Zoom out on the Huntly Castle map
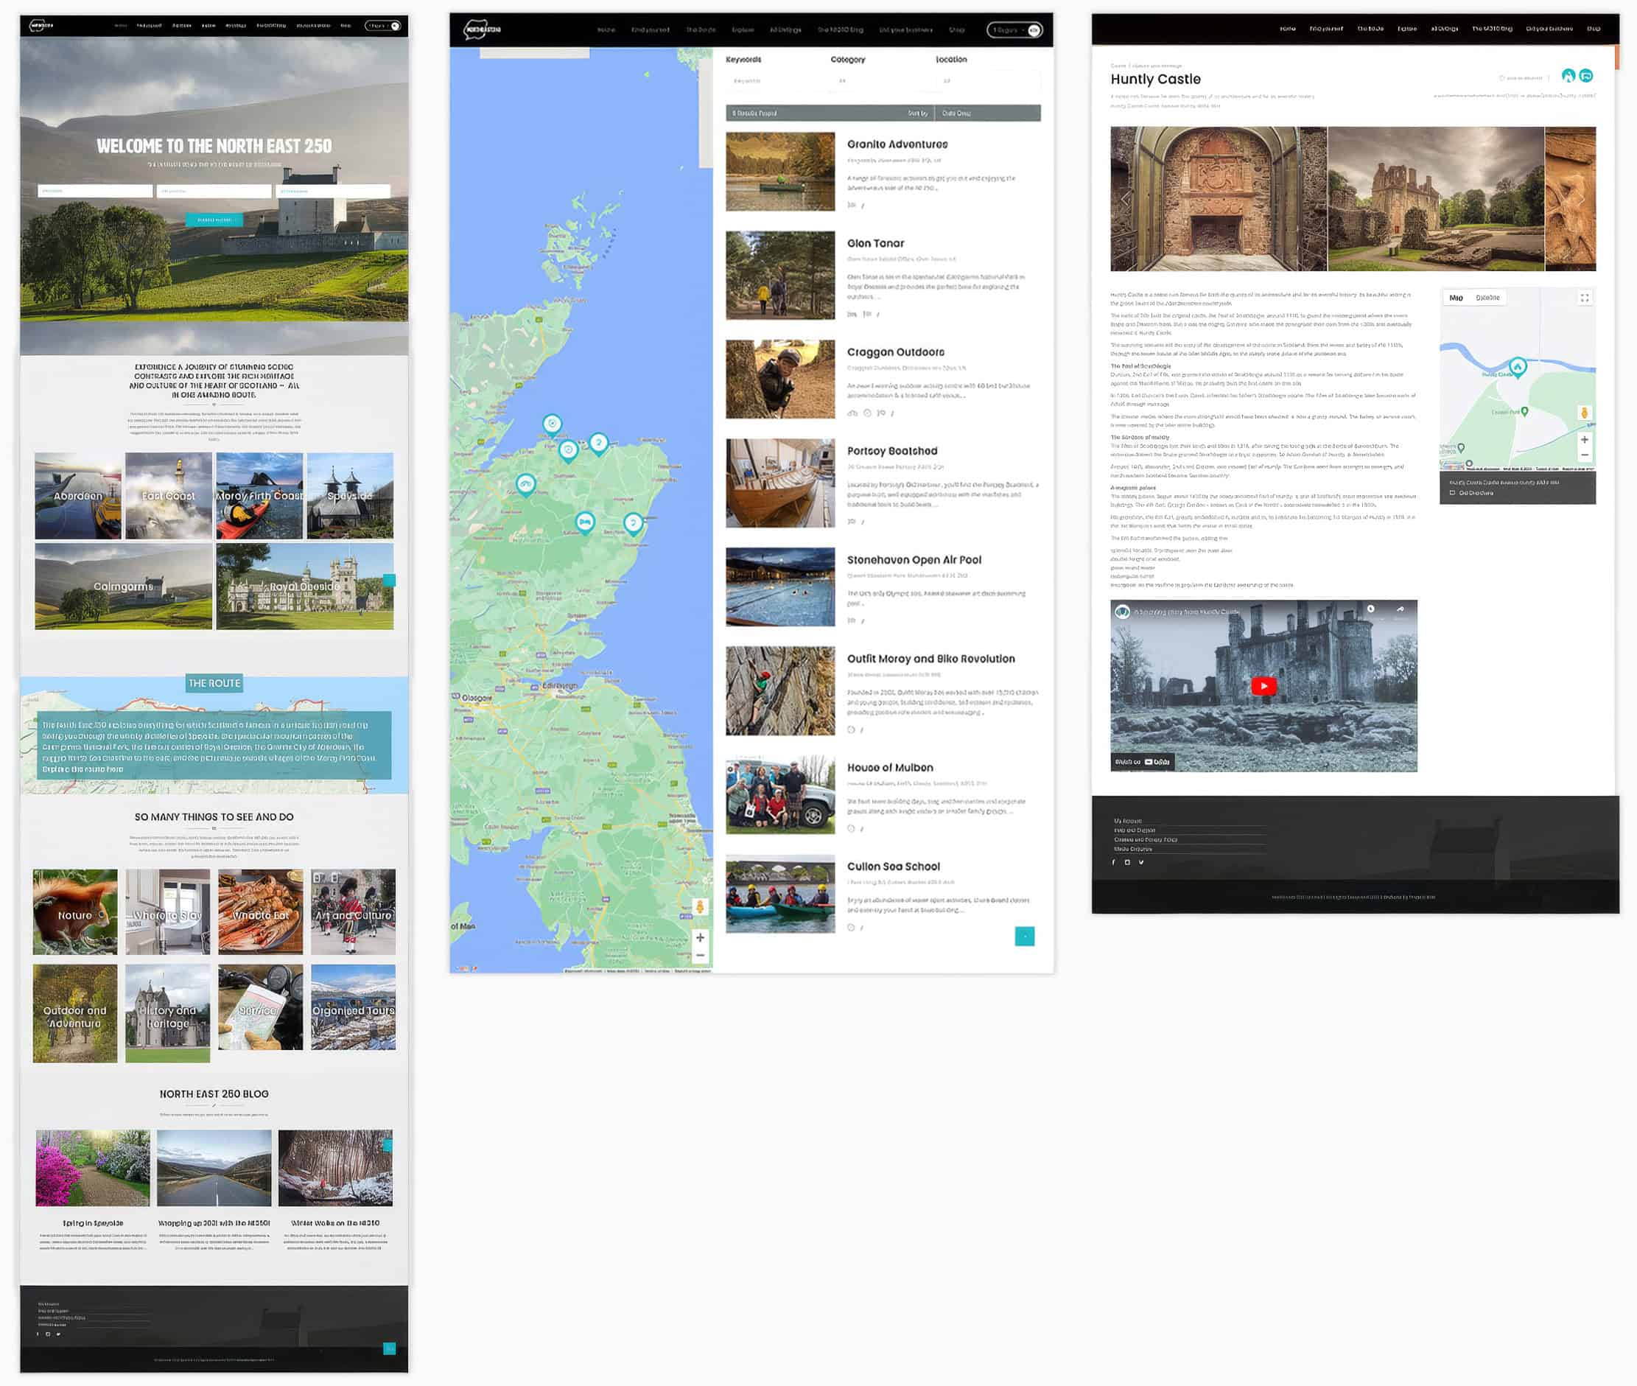 click(1585, 455)
